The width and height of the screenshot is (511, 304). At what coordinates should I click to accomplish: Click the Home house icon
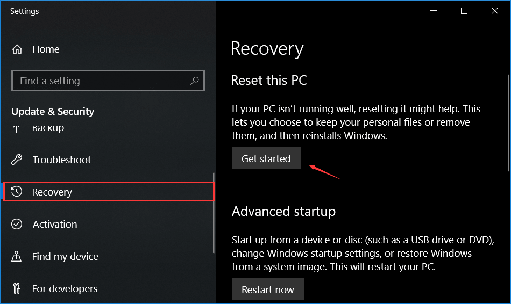(x=17, y=49)
